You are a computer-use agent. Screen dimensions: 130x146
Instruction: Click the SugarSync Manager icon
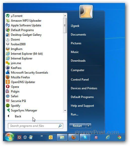point(8,110)
